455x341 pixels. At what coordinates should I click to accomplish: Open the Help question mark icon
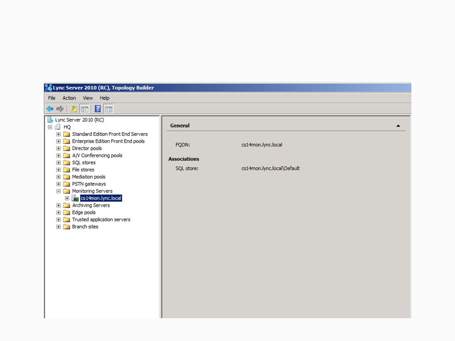(x=98, y=109)
